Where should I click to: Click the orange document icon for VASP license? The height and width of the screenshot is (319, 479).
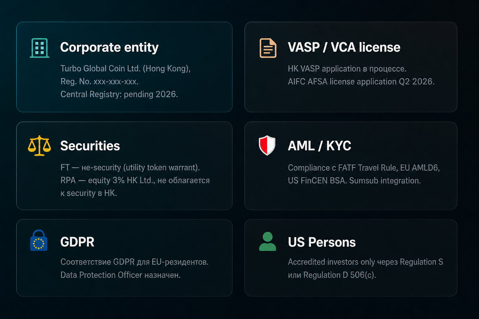pos(268,48)
